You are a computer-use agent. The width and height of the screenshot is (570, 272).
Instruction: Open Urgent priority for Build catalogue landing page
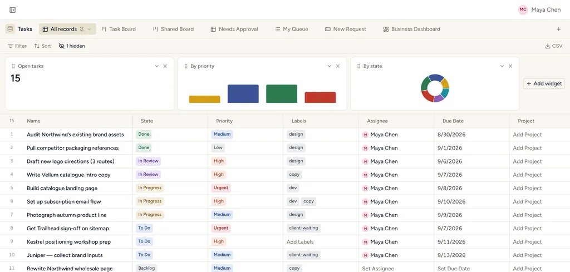click(x=221, y=188)
